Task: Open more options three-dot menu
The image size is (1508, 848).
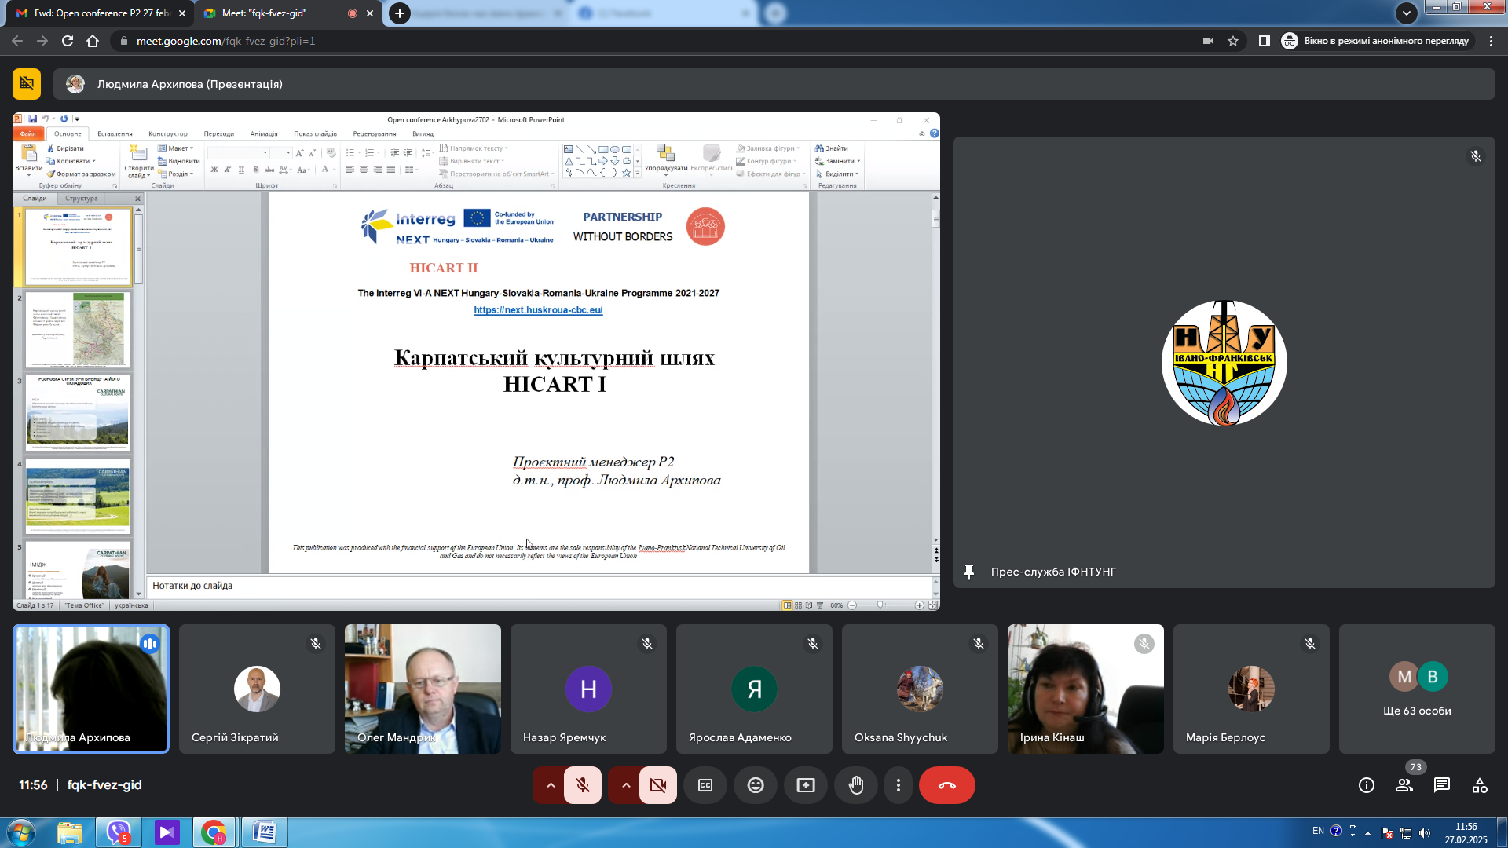Action: point(899,785)
